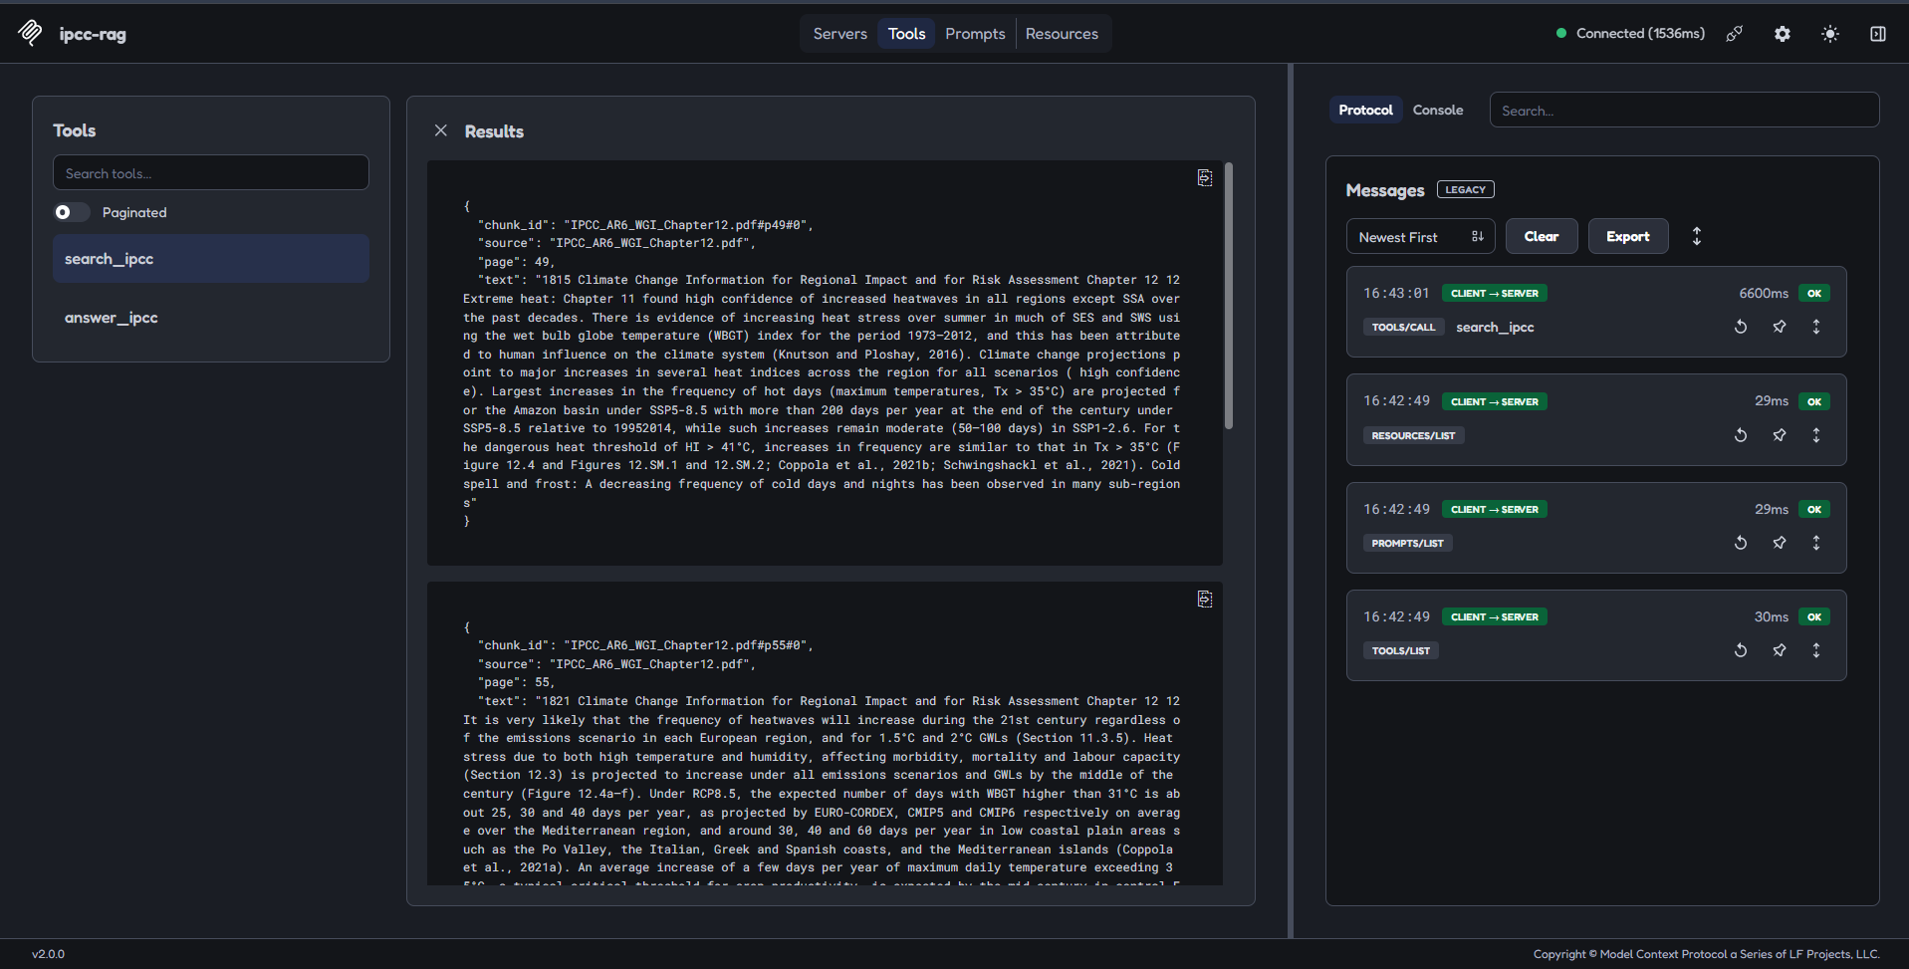Image resolution: width=1909 pixels, height=969 pixels.
Task: Select the Protocol tab
Action: [1365, 110]
